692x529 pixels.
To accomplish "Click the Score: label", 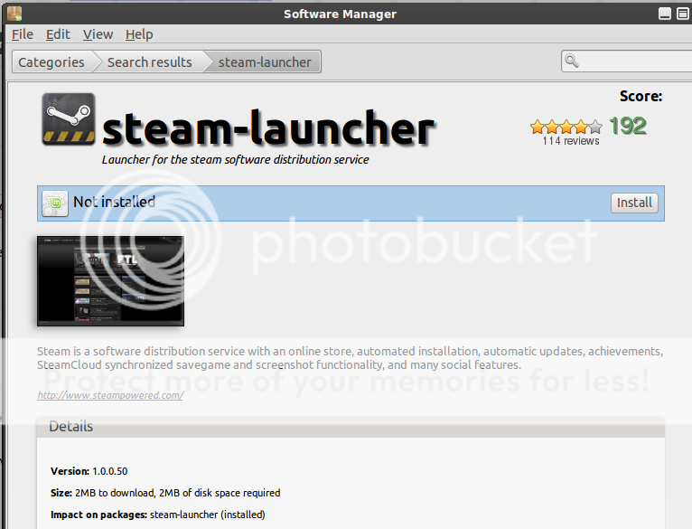I will coord(641,96).
